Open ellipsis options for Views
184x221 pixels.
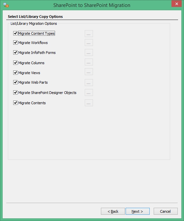(x=89, y=72)
